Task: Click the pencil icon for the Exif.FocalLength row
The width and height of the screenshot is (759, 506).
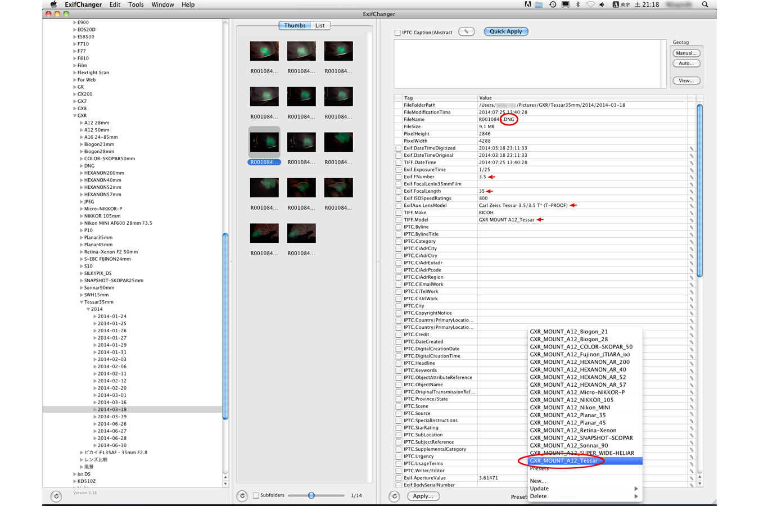Action: click(692, 192)
